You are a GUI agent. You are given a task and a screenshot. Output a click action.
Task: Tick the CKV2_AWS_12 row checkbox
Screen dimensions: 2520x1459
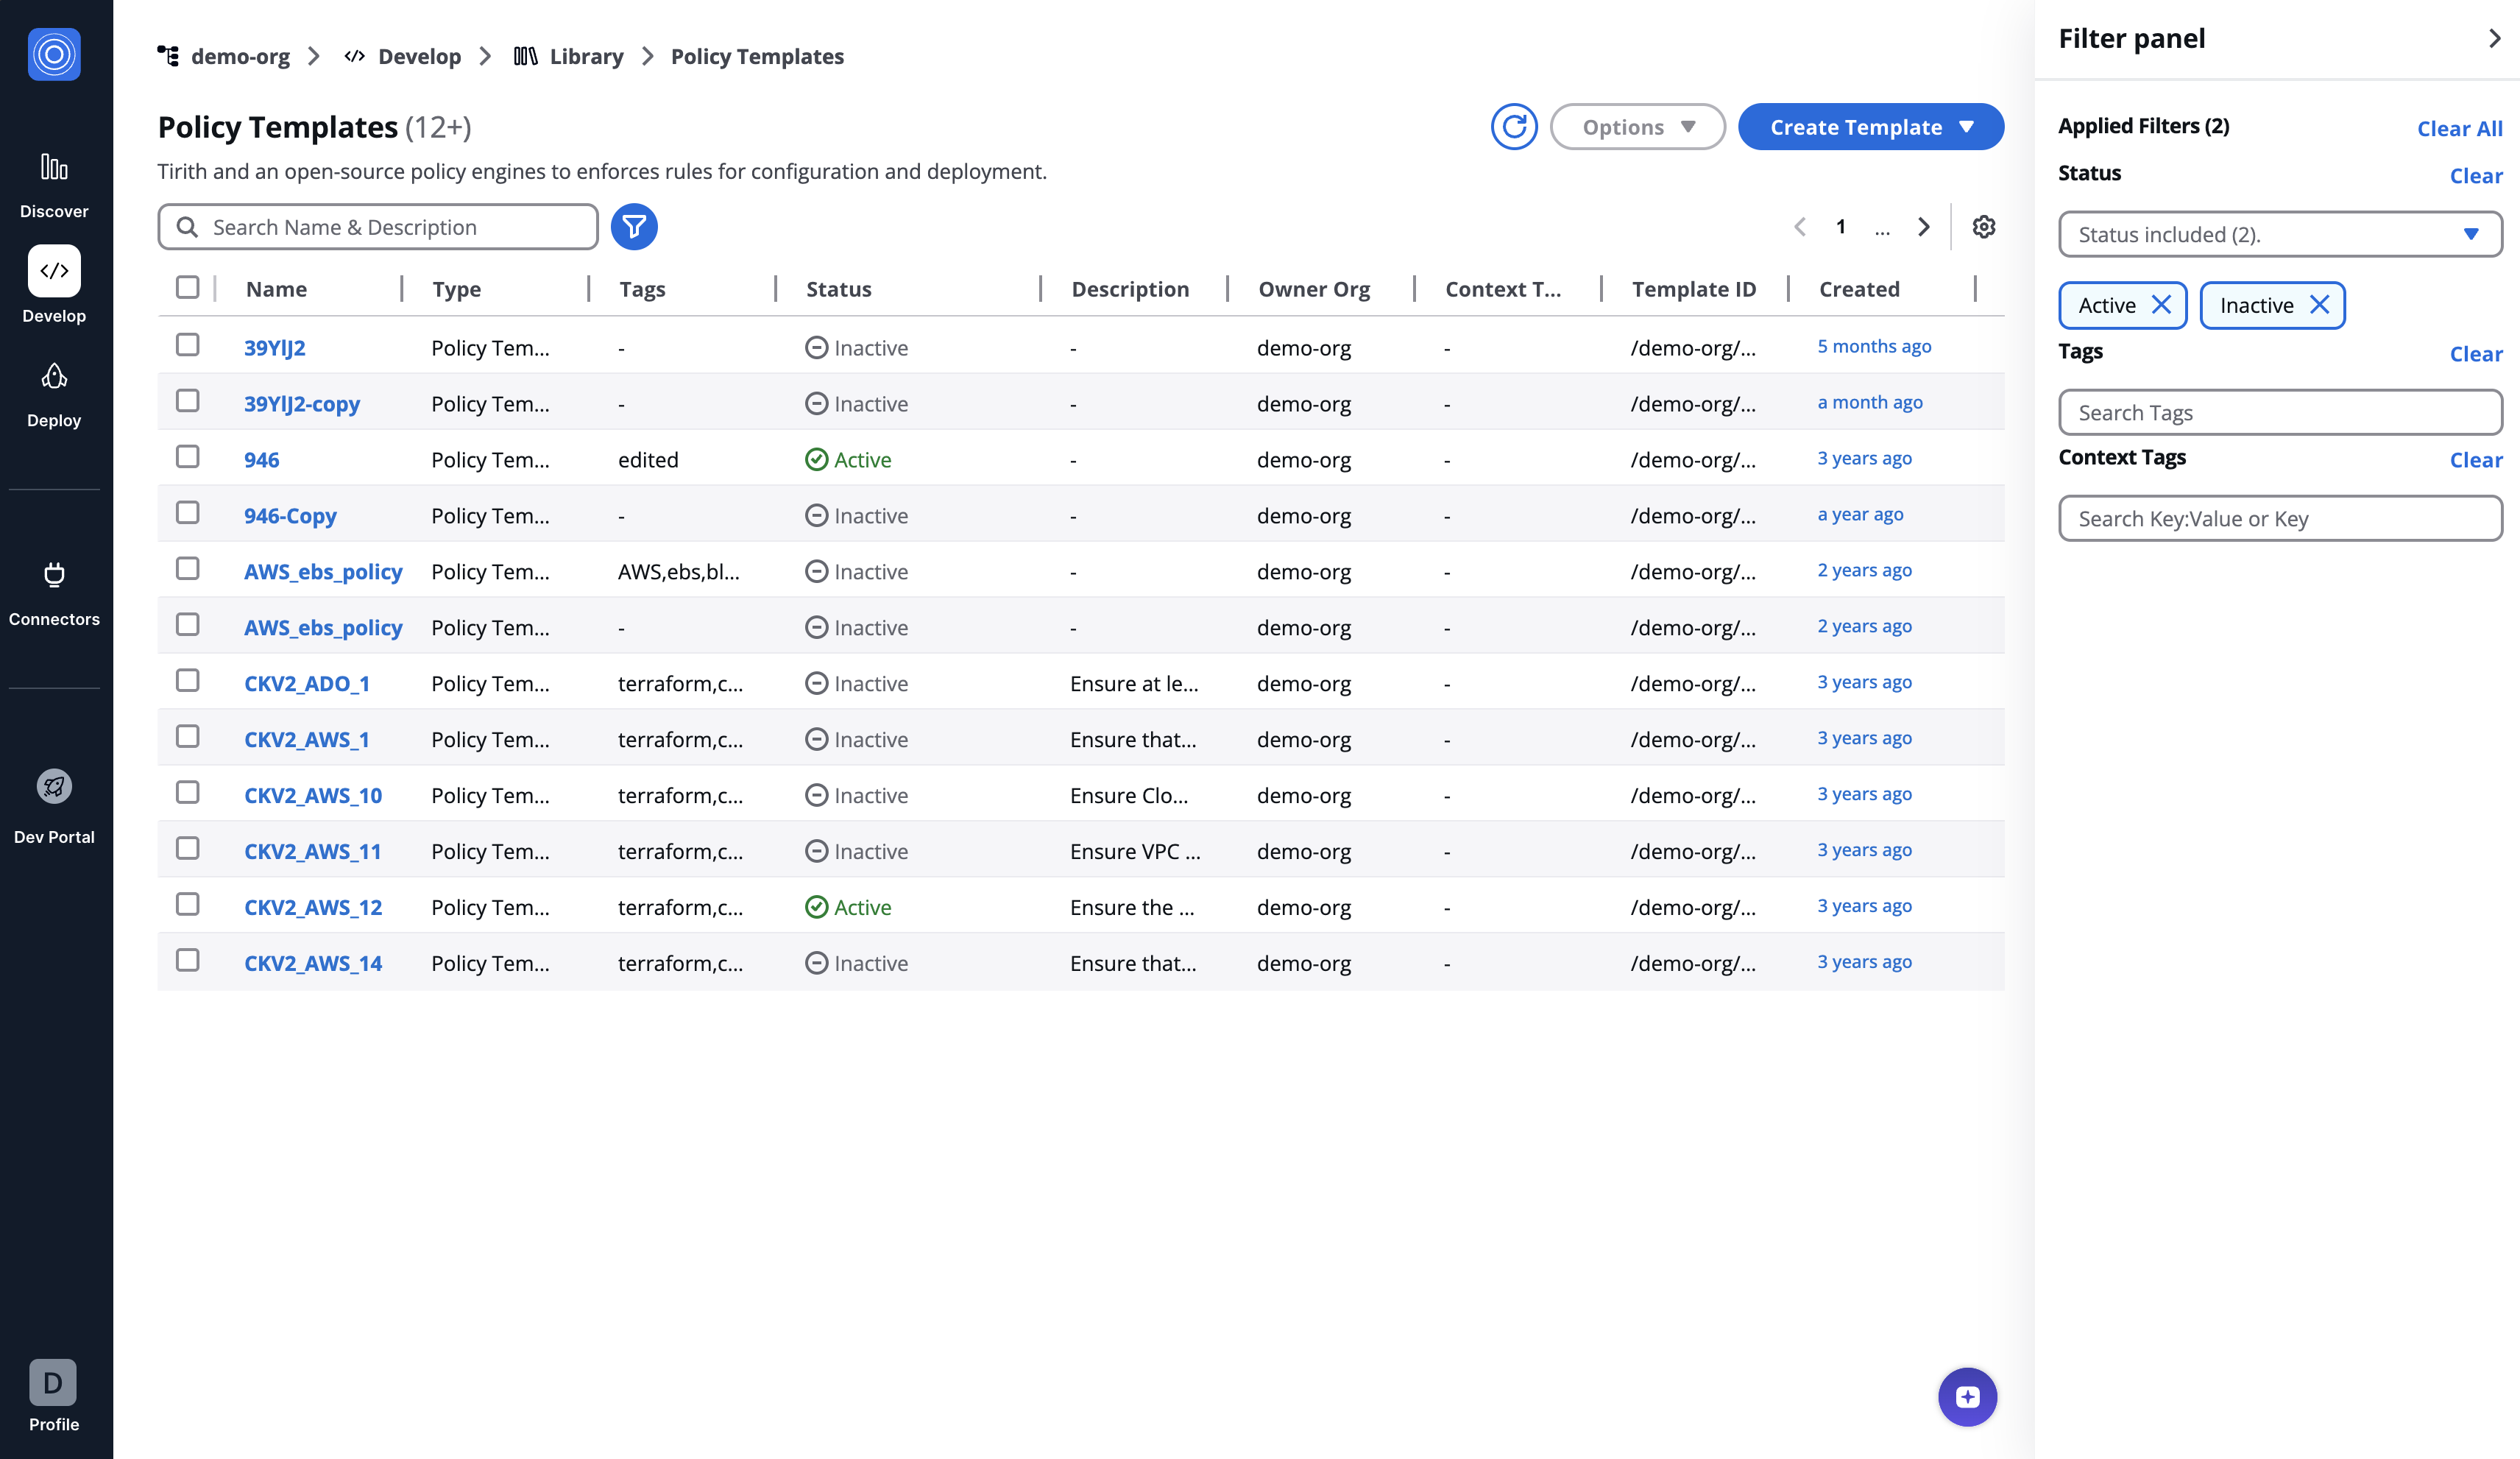[187, 904]
